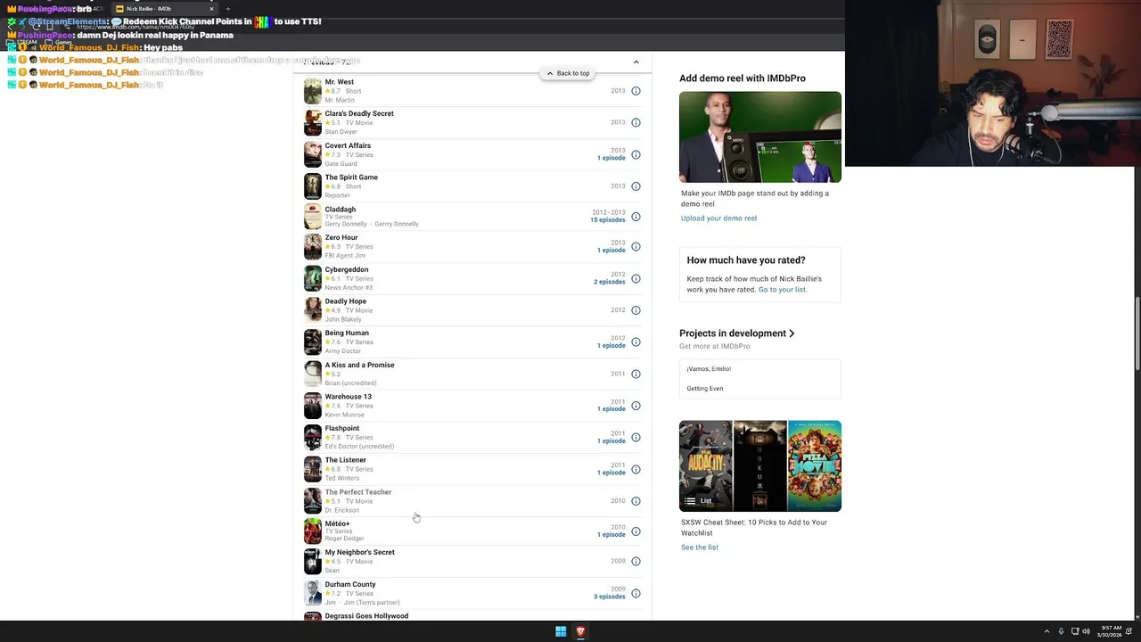
Task: Click Durham County poster thumbnail
Action: 312,593
